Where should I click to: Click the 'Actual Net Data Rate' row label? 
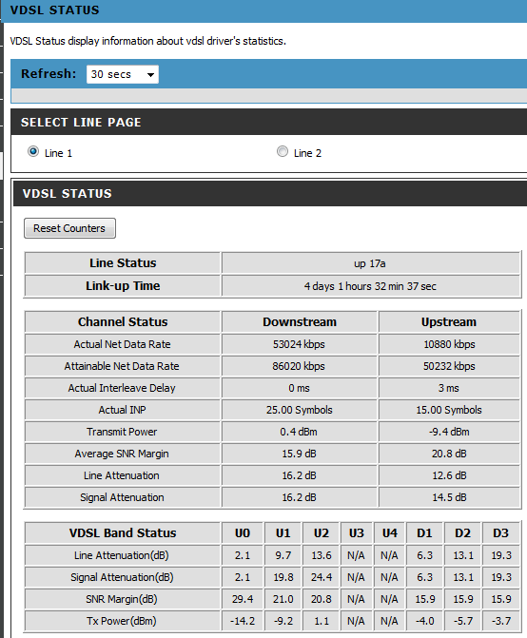(x=122, y=344)
